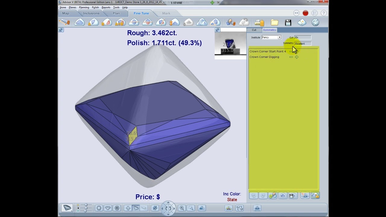The width and height of the screenshot is (386, 217).
Task: Click the red record button
Action: tap(305, 13)
